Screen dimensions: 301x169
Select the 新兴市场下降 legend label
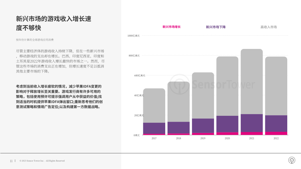click(x=216, y=27)
